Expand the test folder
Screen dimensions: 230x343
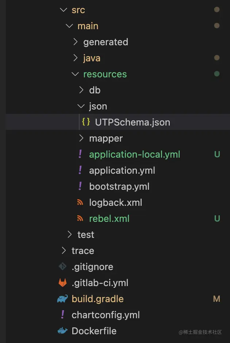(86, 235)
